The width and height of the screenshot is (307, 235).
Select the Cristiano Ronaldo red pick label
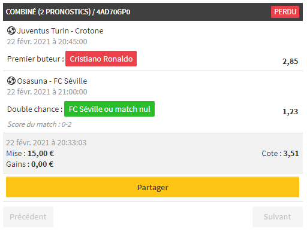tap(101, 59)
